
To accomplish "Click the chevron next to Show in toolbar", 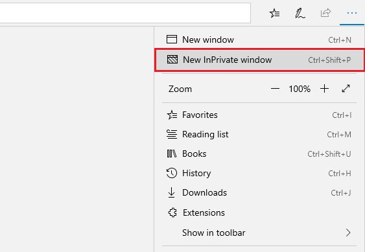I will tap(348, 233).
